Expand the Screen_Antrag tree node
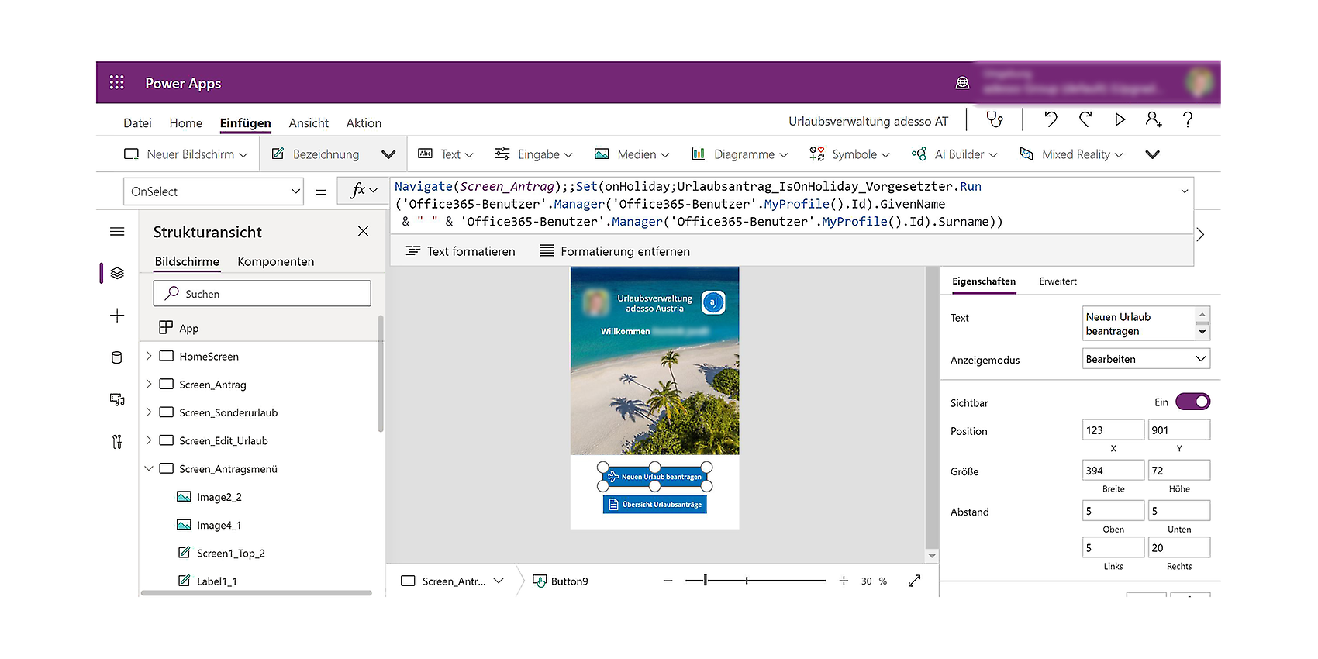1318x659 pixels. [149, 384]
